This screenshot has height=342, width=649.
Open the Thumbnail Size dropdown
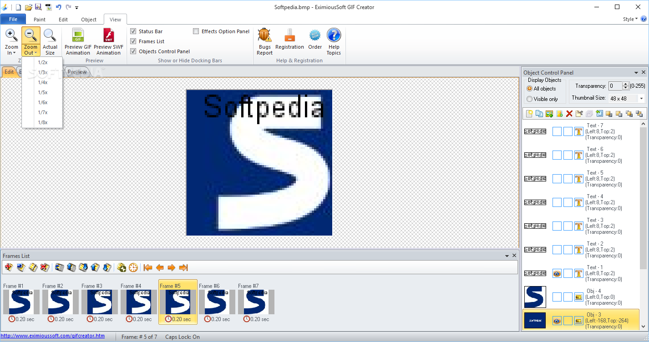(641, 98)
